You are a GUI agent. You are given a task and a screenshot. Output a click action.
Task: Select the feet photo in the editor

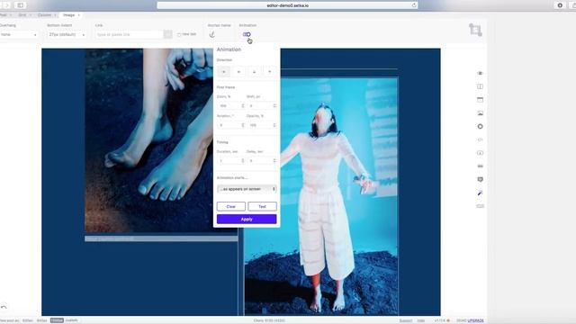(x=148, y=140)
